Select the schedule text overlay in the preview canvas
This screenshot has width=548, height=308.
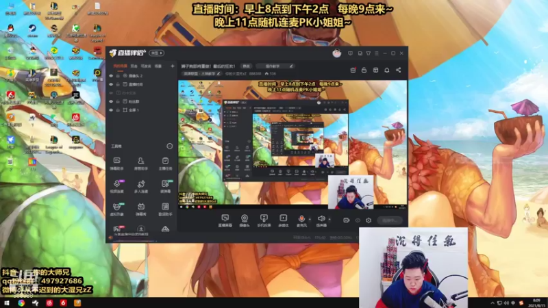(300, 87)
